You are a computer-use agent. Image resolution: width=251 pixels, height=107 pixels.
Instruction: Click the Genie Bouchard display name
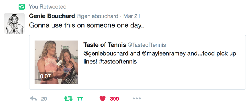52,16
